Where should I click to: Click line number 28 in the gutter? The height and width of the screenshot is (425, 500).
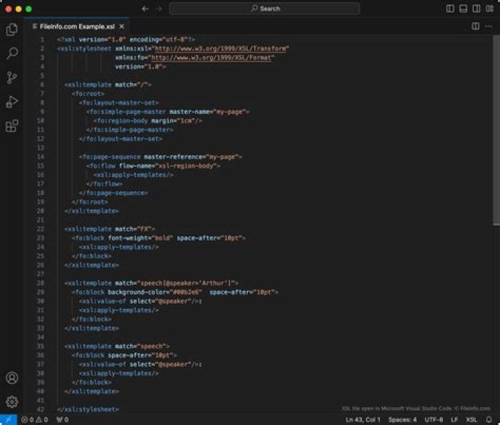40,283
